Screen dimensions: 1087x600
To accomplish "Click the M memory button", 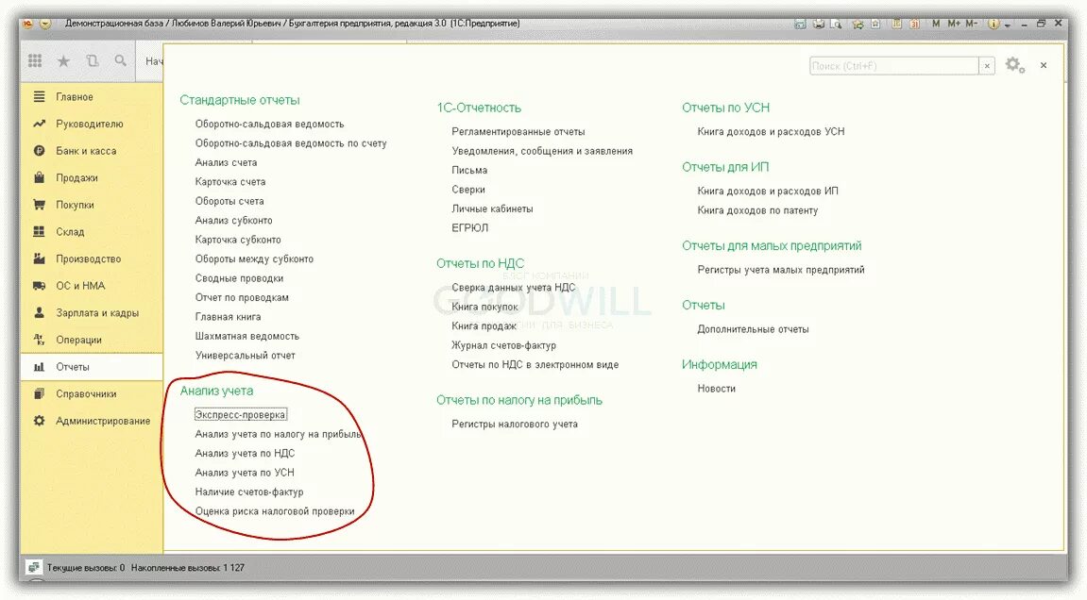I will pyautogui.click(x=936, y=24).
